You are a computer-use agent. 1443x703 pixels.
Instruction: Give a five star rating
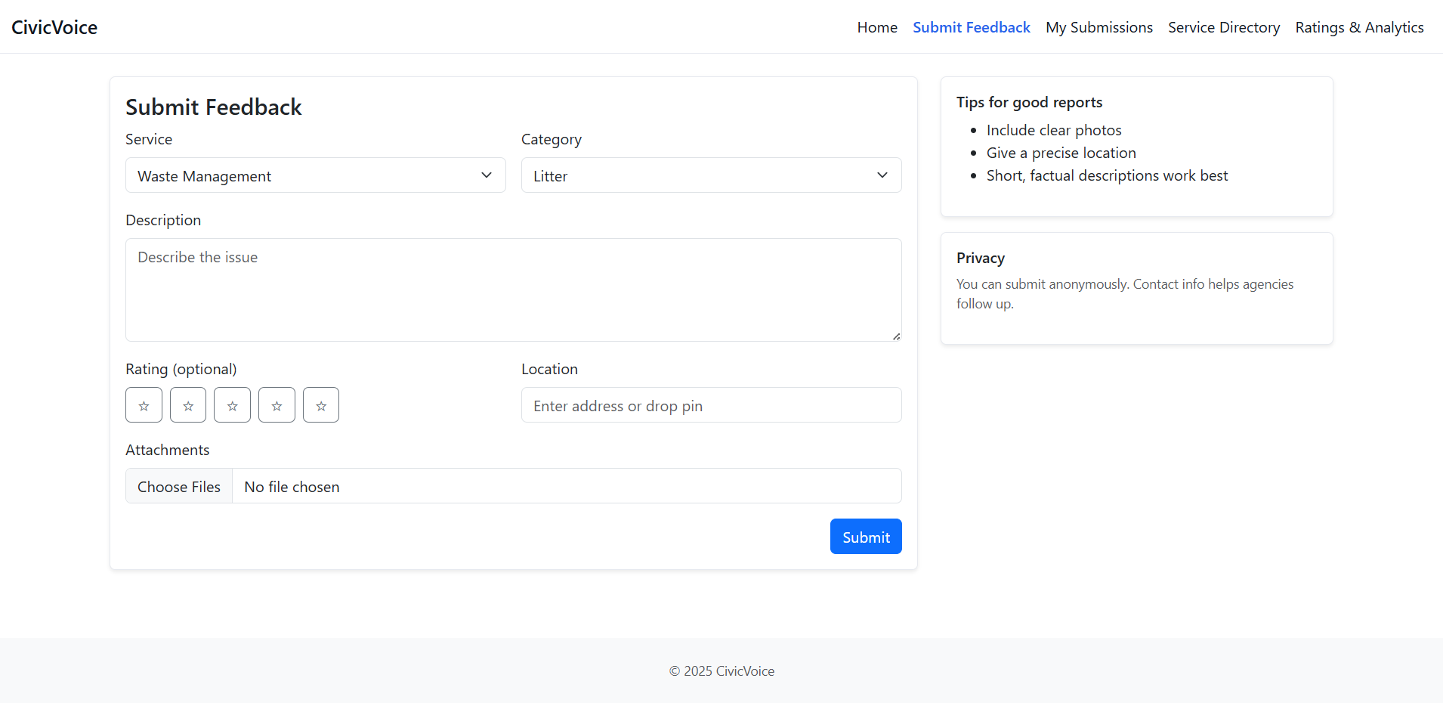321,405
